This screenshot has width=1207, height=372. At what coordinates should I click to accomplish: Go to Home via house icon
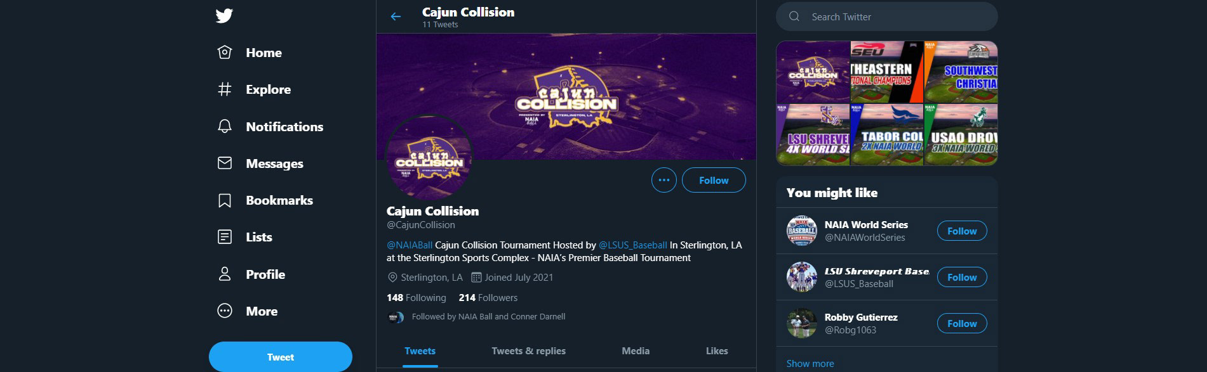coord(225,53)
